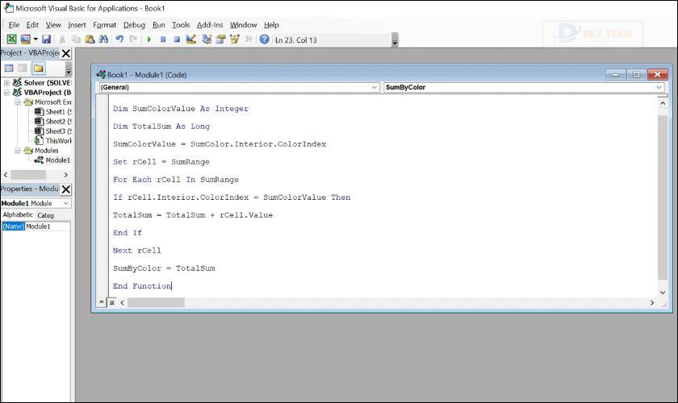The image size is (678, 403).
Task: Open the Run menu
Action: click(x=159, y=25)
